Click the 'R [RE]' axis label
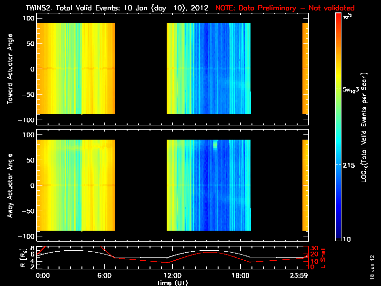 [23, 257]
